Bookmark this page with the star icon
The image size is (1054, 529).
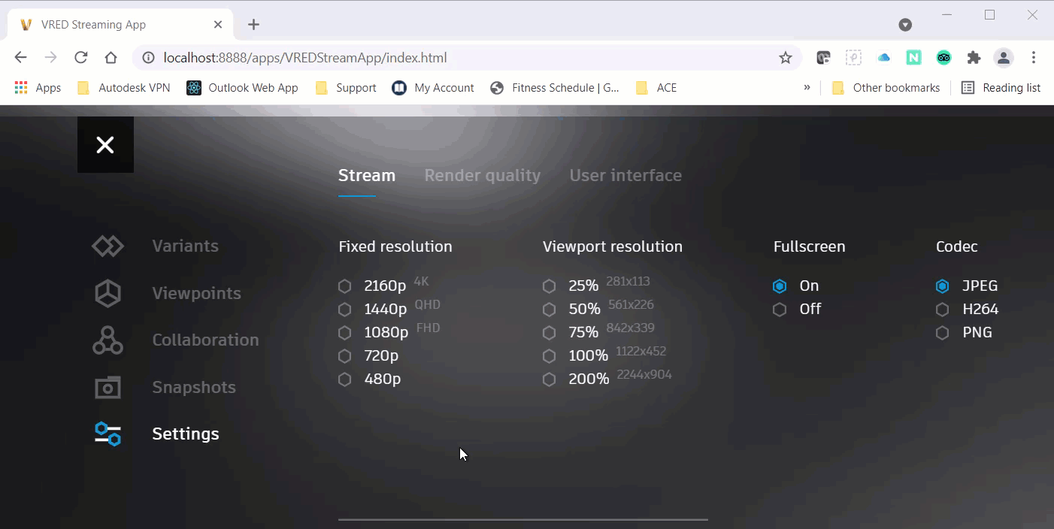click(786, 58)
